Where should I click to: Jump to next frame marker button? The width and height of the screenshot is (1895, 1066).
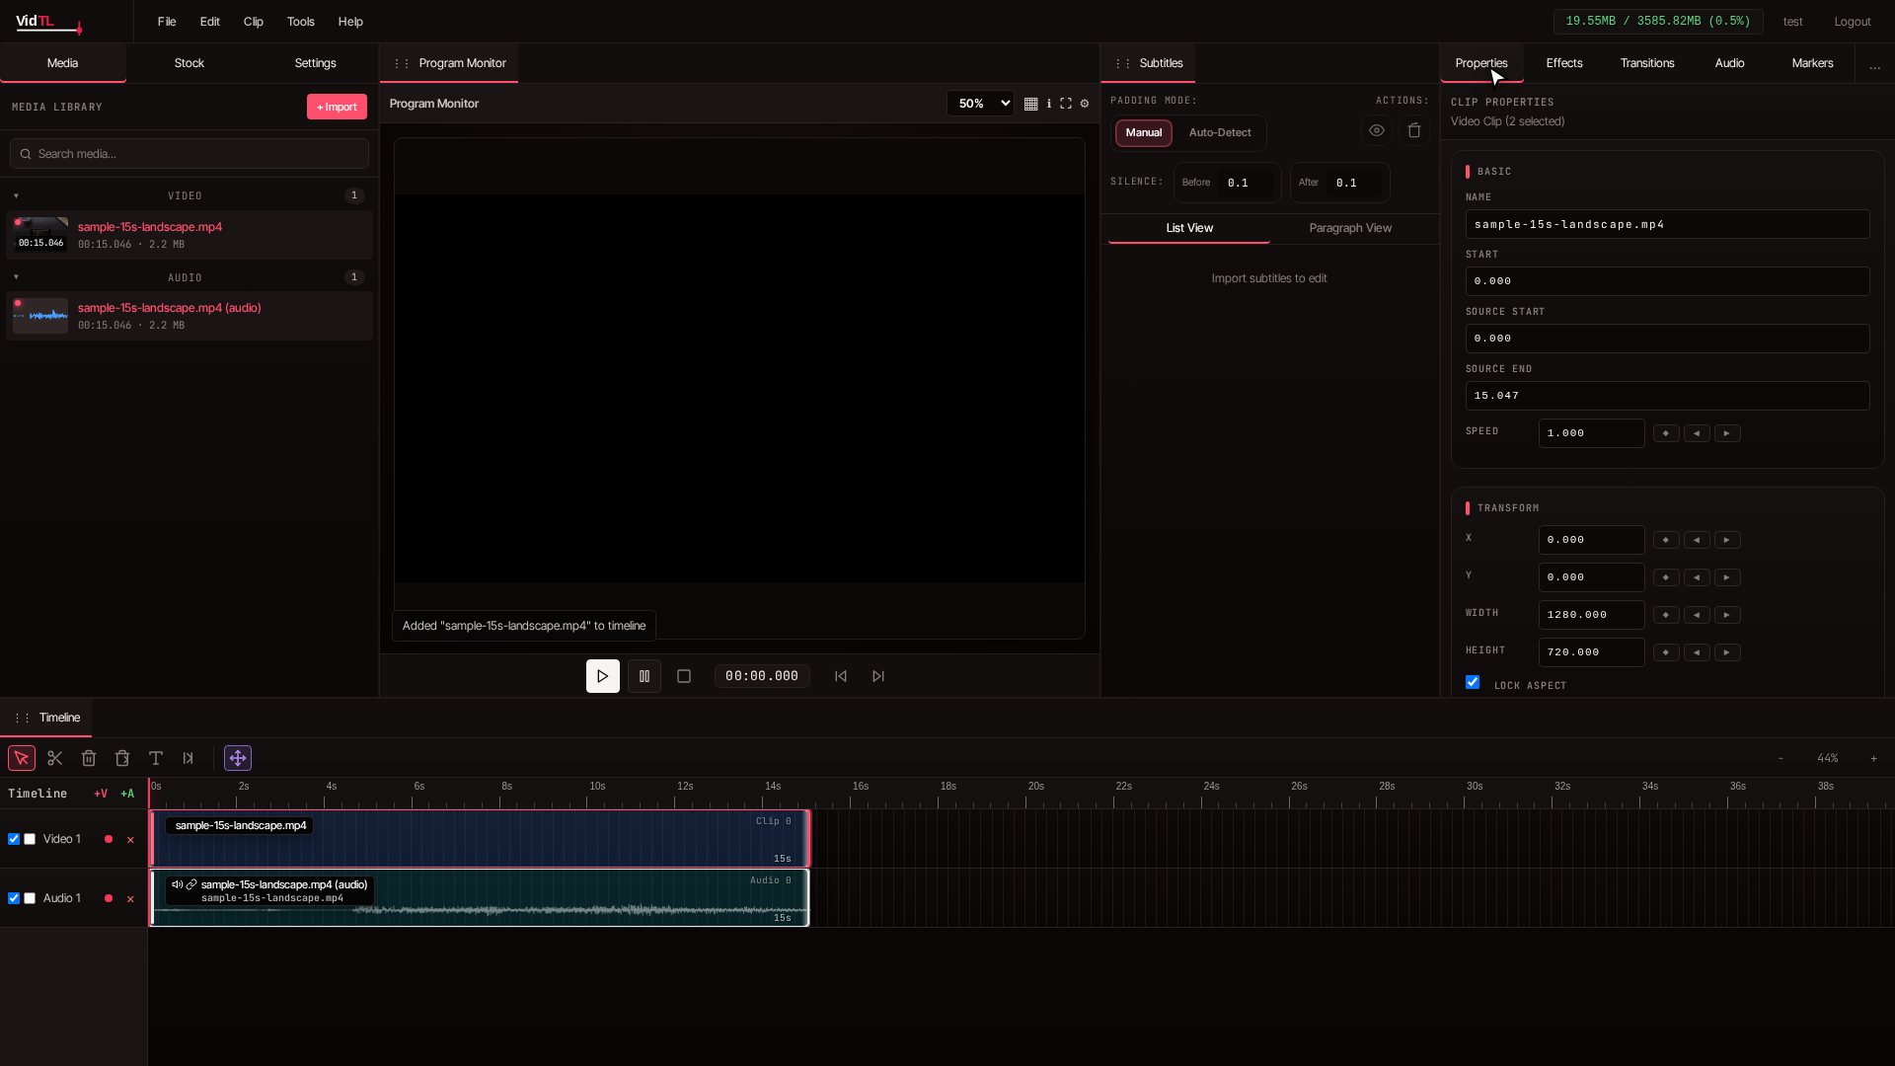point(878,676)
